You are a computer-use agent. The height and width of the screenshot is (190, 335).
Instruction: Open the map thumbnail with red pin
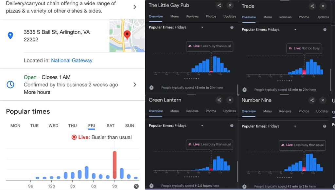[127, 35]
